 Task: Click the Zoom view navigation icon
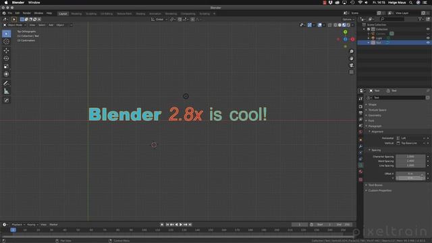(351, 51)
